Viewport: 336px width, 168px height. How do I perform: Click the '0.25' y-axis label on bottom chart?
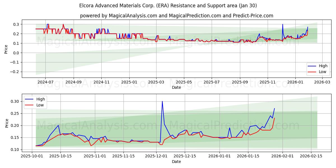15,113
